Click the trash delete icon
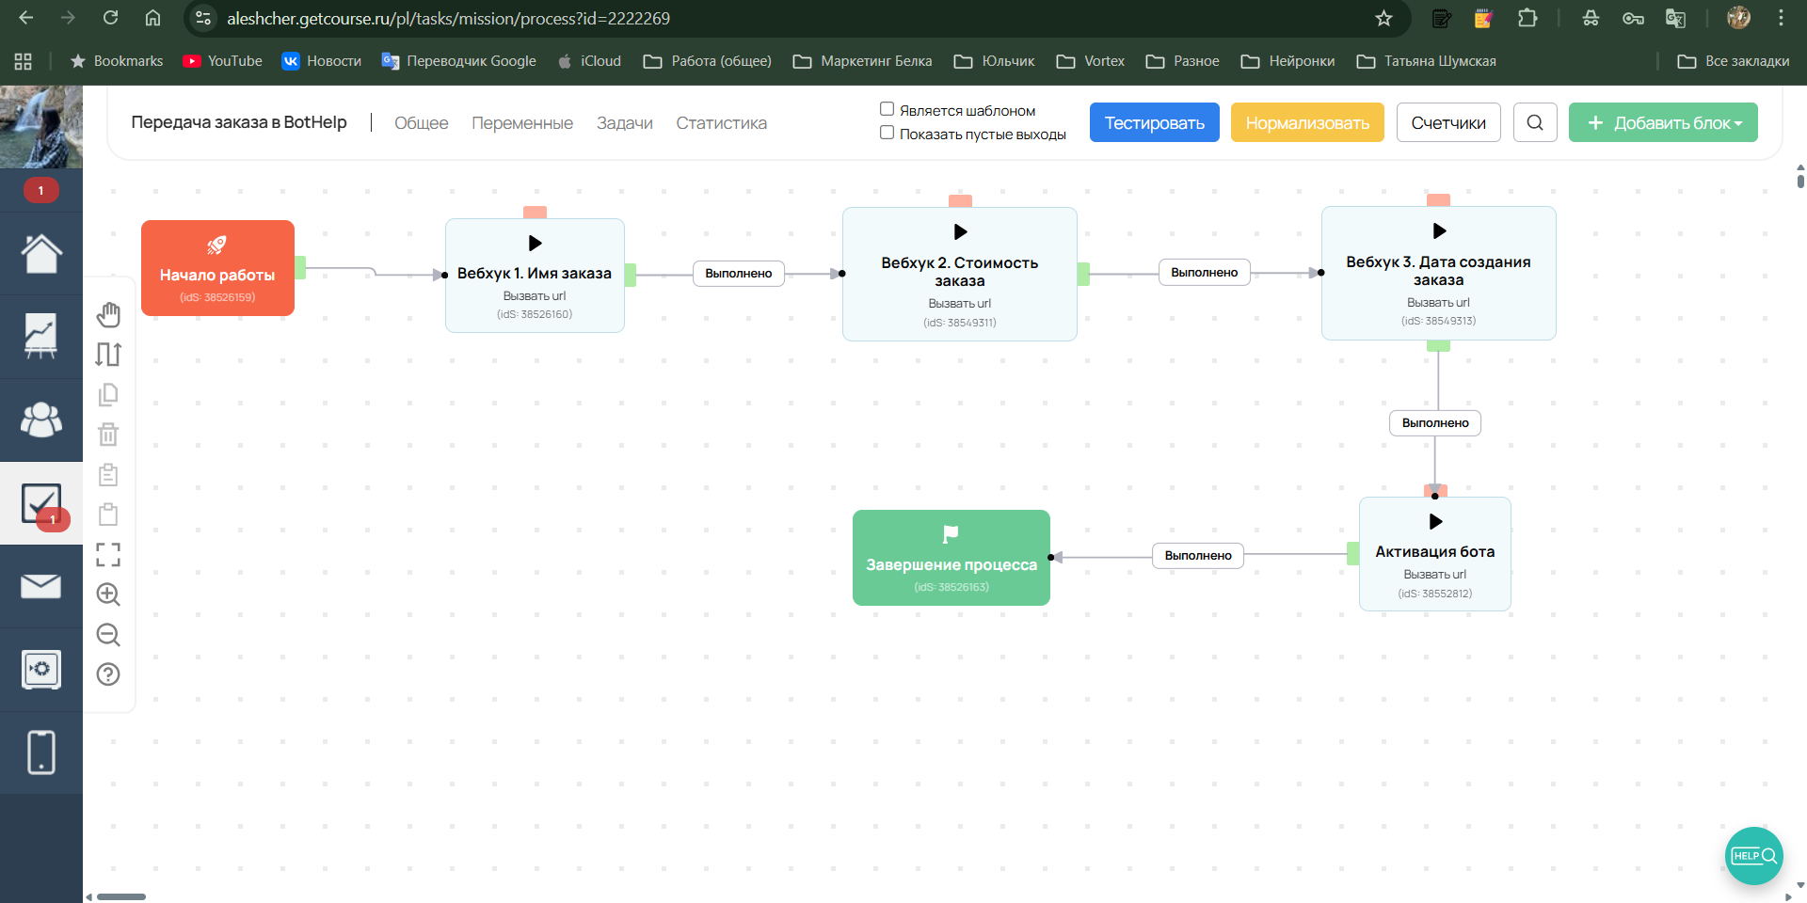Screen dimensions: 1807x903 (108, 435)
